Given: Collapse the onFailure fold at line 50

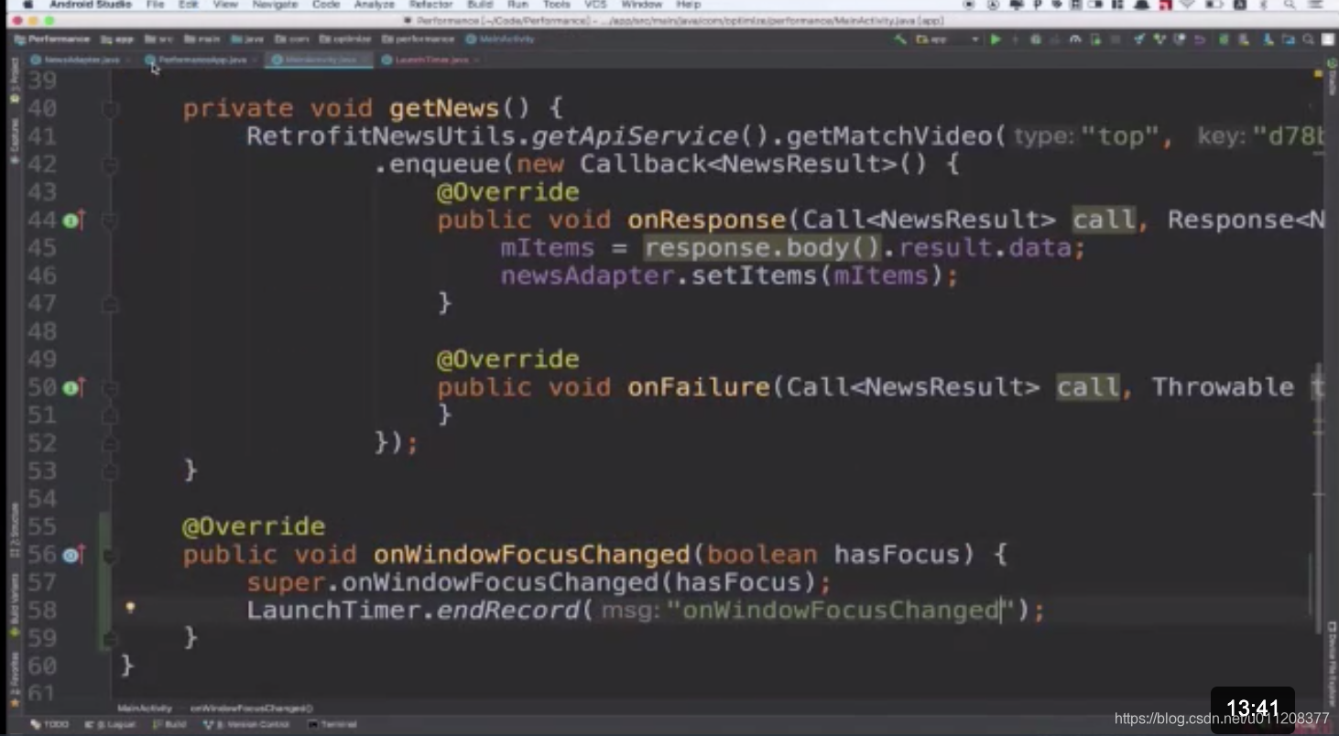Looking at the screenshot, I should pyautogui.click(x=110, y=388).
